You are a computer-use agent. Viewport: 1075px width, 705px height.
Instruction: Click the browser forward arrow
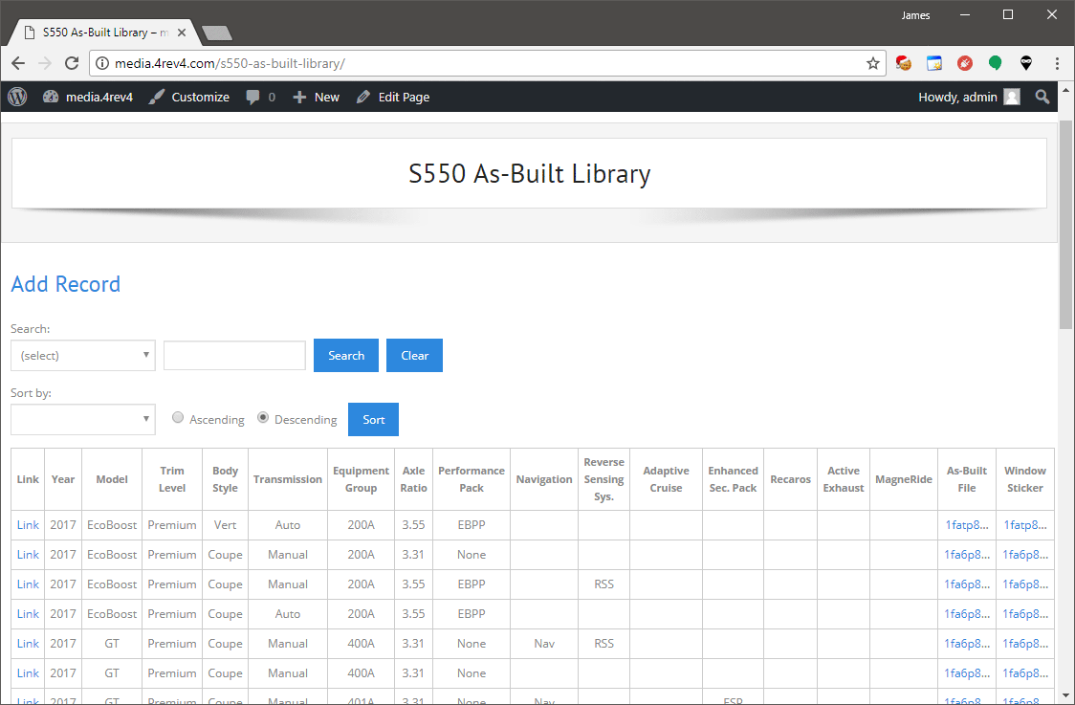click(x=45, y=63)
